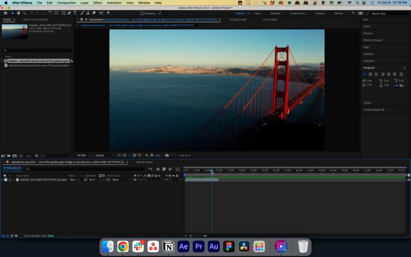Select the Hand tool
411x257 pixels.
click(18, 13)
